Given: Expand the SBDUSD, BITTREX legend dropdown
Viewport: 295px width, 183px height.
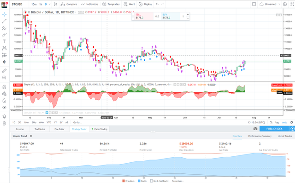Looking at the screenshot, I should point(43,113).
